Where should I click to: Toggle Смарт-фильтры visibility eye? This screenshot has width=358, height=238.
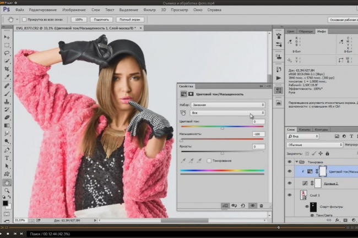pos(307,207)
